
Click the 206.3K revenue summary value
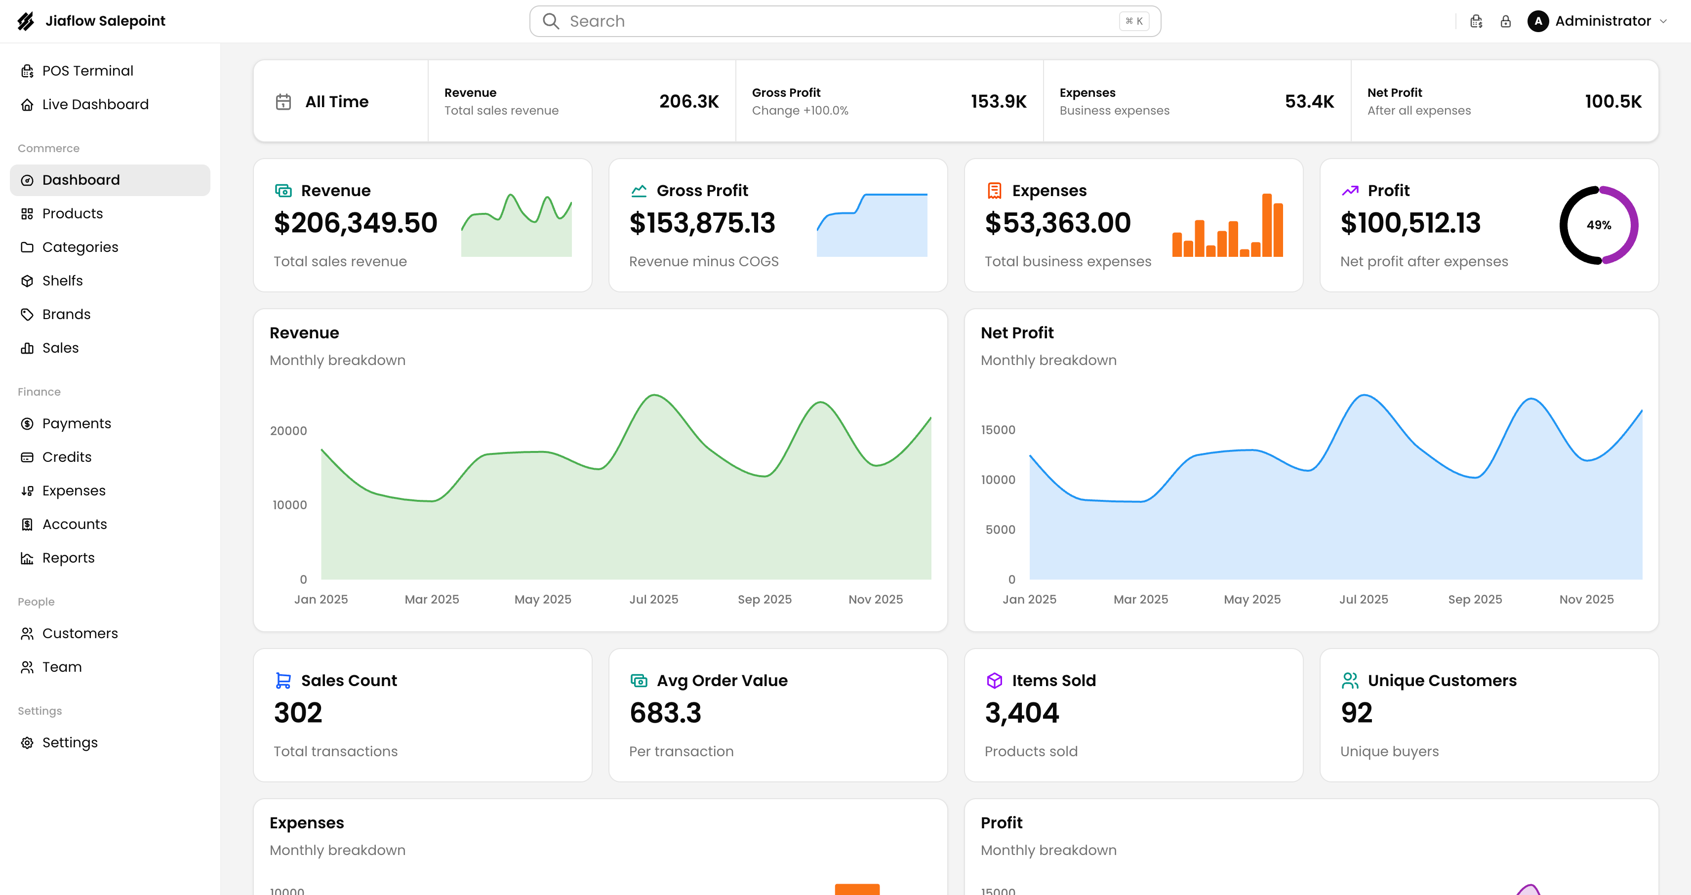[x=689, y=101]
